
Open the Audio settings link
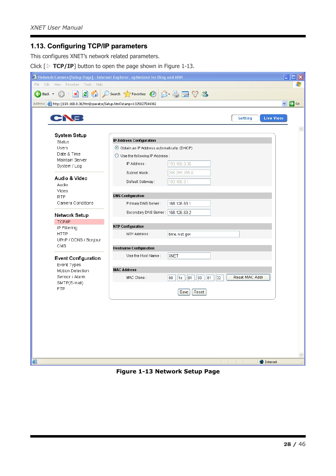[62, 185]
